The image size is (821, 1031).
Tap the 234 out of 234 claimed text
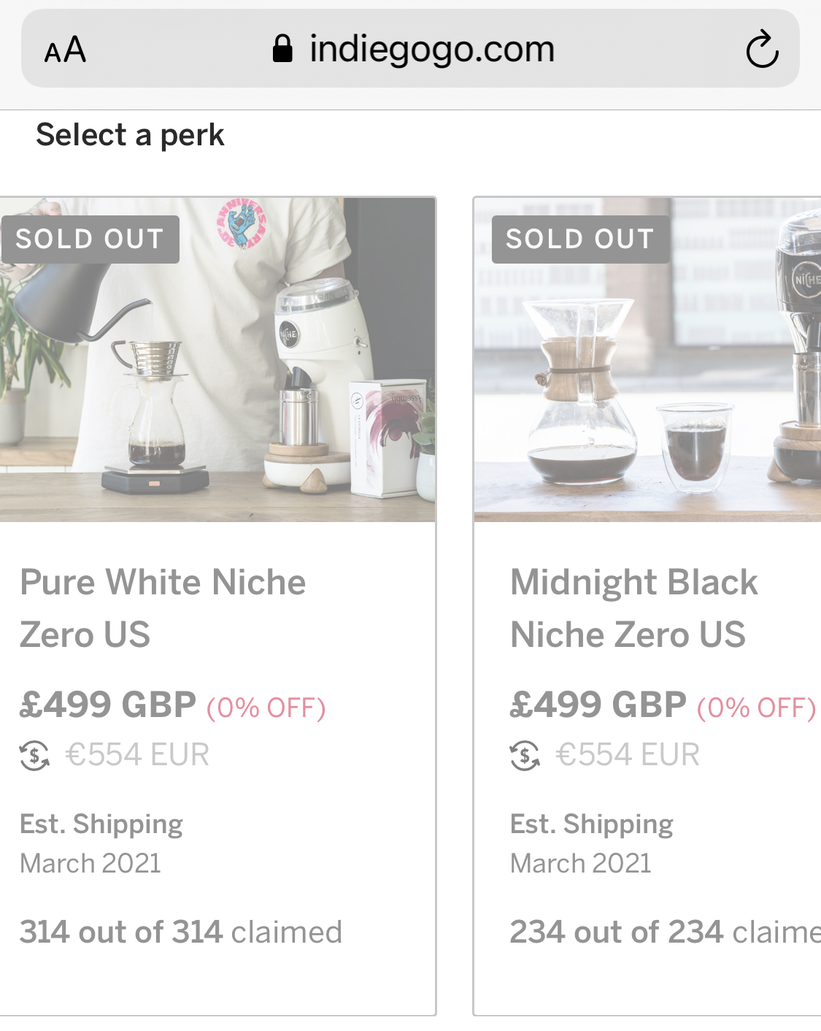(664, 932)
